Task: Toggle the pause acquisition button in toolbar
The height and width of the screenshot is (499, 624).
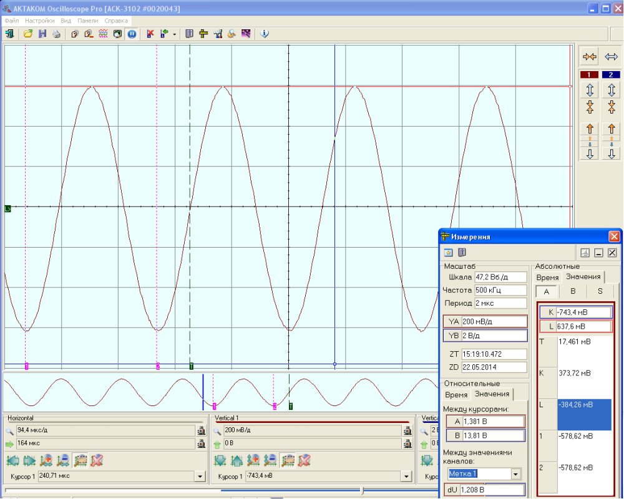Action: (x=132, y=34)
